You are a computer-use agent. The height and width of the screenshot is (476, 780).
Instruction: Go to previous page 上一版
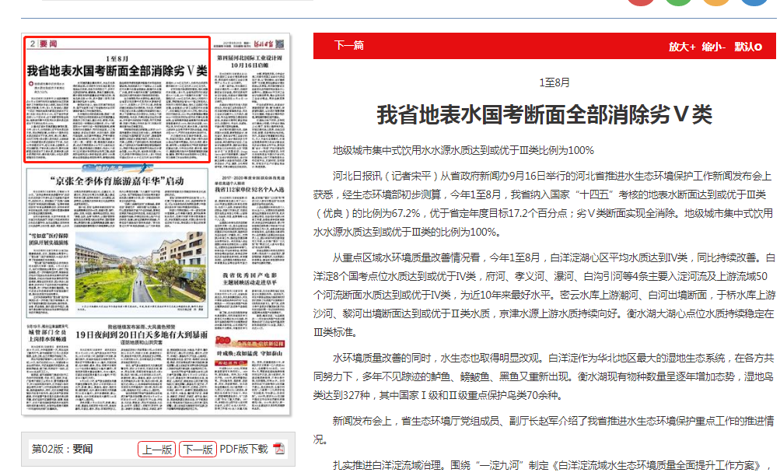point(156,449)
